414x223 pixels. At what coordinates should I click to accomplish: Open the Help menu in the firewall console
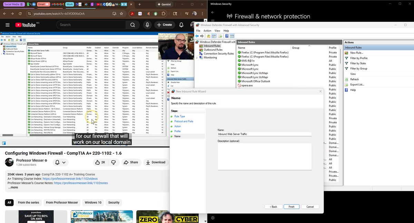point(226,31)
